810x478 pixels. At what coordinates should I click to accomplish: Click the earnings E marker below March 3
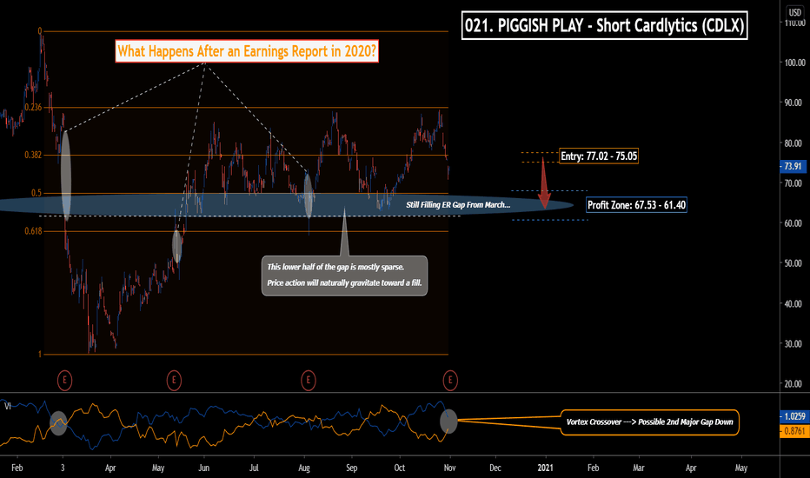pos(64,381)
